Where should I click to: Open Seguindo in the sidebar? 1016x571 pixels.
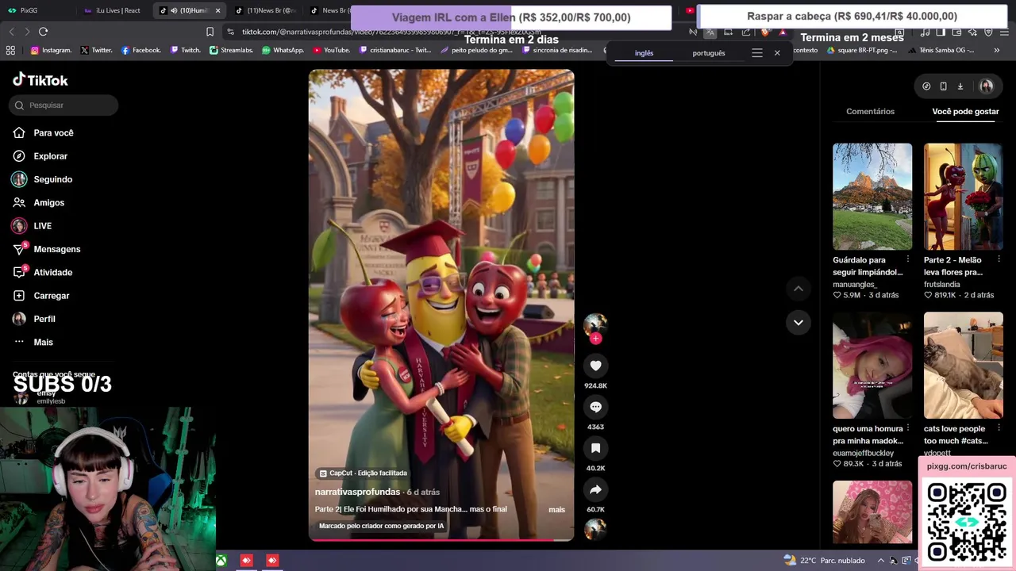click(52, 179)
